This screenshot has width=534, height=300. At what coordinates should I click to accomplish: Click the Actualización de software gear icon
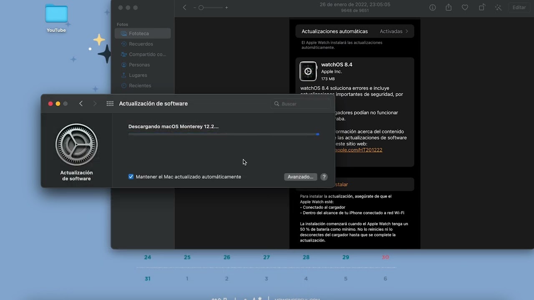tap(76, 145)
